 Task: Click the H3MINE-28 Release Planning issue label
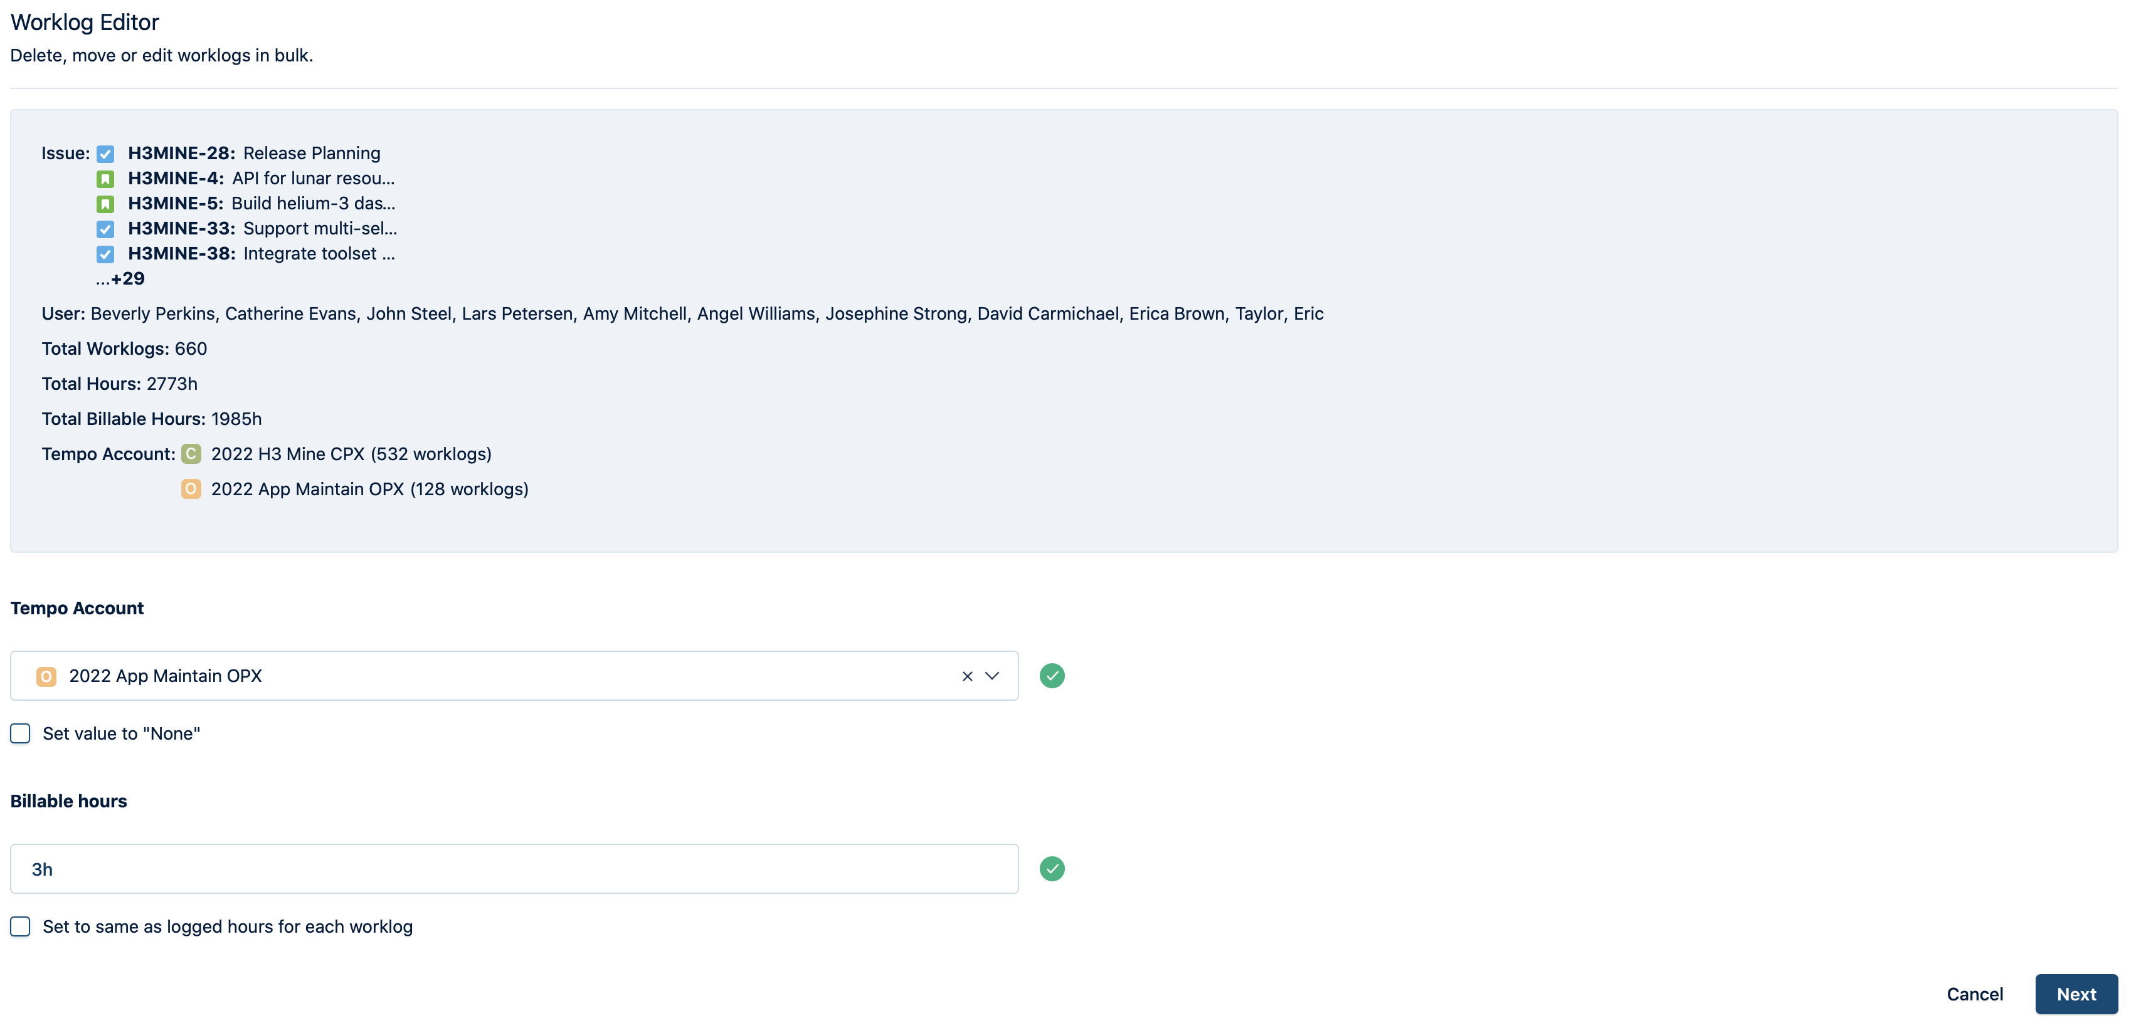(254, 152)
